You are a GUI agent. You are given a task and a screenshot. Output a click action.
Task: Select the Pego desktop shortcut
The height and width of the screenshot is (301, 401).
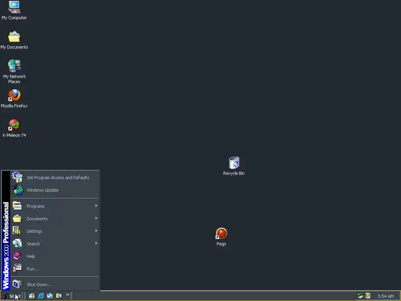(x=221, y=237)
